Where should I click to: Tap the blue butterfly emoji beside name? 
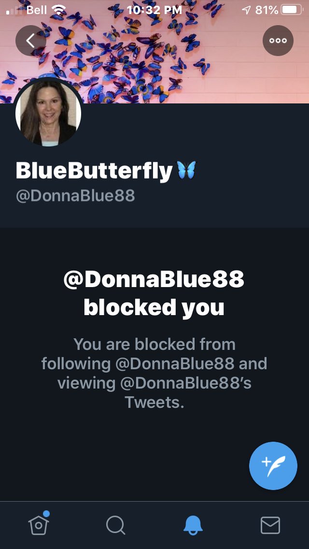point(186,171)
